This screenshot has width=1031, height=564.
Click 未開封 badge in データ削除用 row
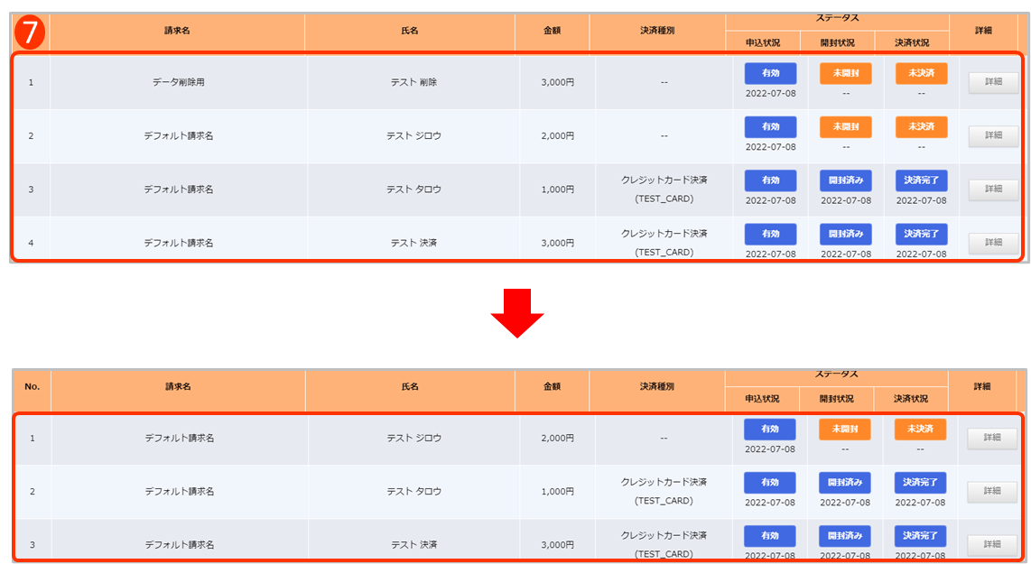click(845, 74)
